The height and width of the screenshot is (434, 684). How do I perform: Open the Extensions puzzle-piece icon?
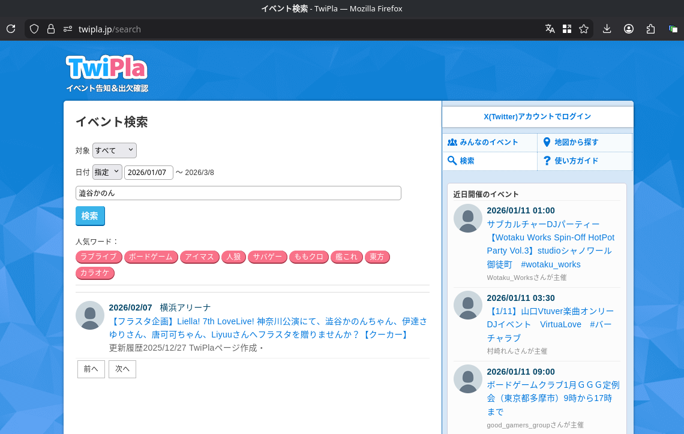point(650,28)
